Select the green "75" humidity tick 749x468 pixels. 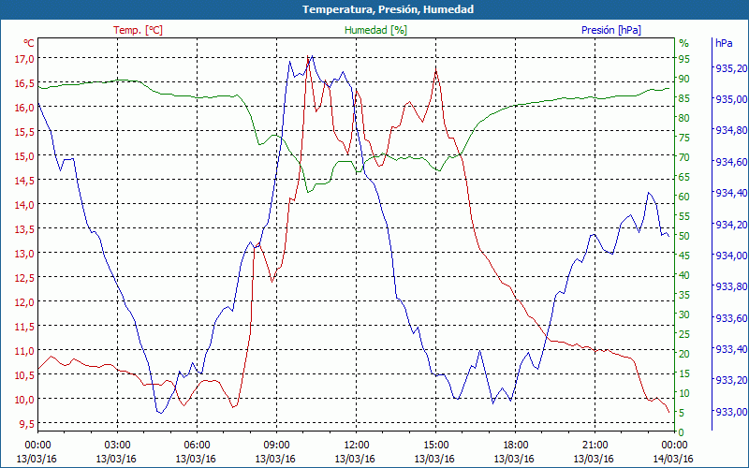click(684, 138)
